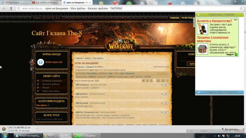The height and width of the screenshot is (138, 246).
Task: Thumbs down comment 126 by Quiebec
Action: click(167, 94)
